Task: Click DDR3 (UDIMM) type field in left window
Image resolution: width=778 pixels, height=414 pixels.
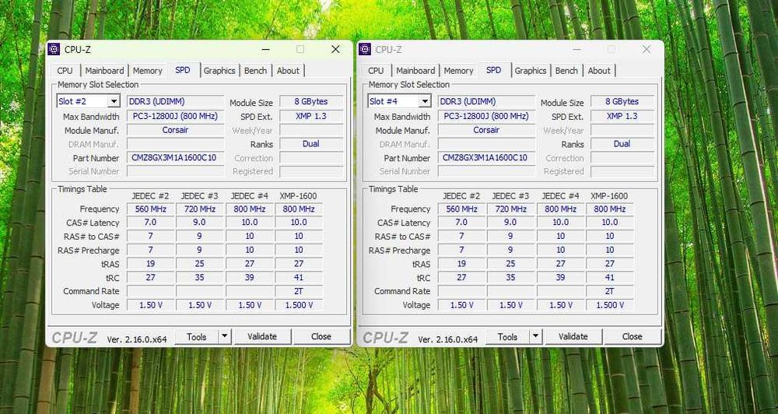Action: (175, 101)
